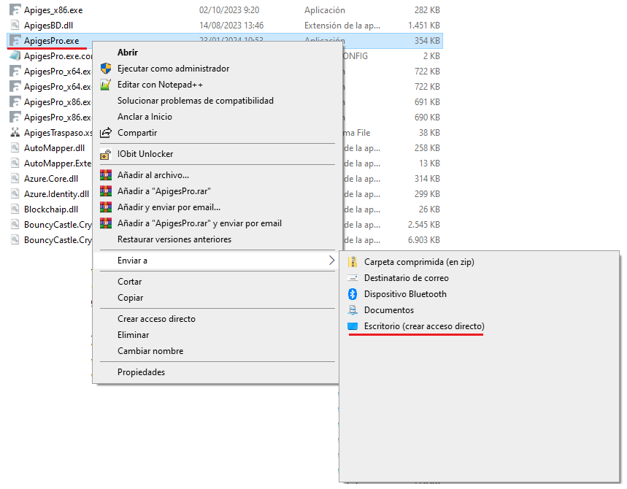627x489 pixels.
Task: Click the Documentos icon in submenu
Action: [x=353, y=310]
